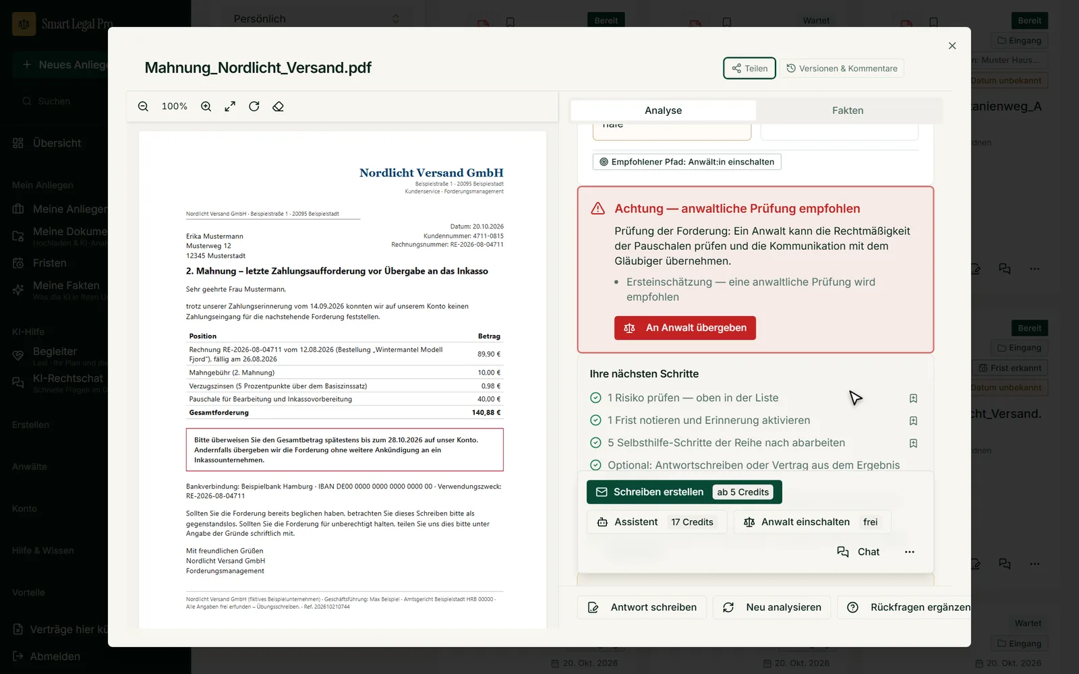Click the warning triangle icon next to Achtung
1079x674 pixels.
(598, 208)
